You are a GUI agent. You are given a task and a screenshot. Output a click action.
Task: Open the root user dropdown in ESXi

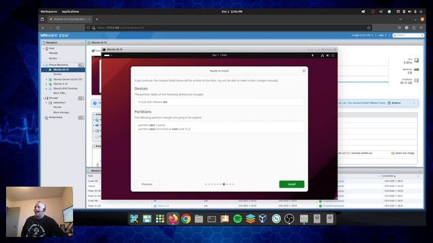click(363, 35)
